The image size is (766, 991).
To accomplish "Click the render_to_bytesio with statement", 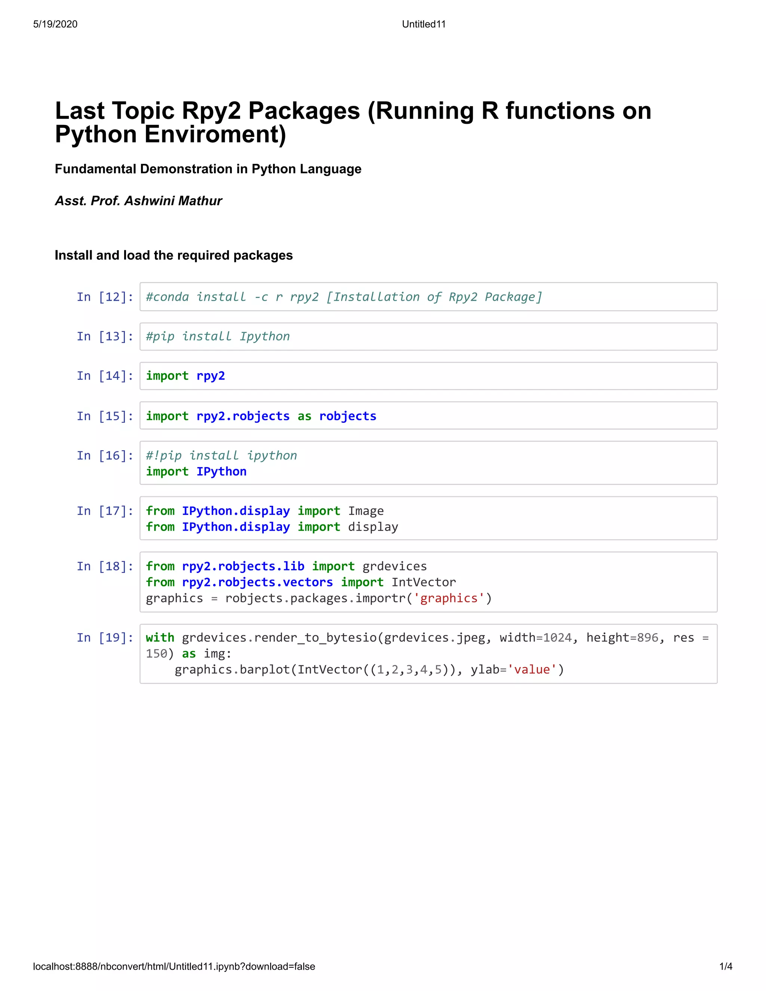I will click(x=426, y=638).
